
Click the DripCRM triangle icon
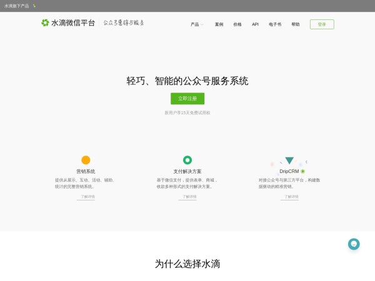pos(289,160)
